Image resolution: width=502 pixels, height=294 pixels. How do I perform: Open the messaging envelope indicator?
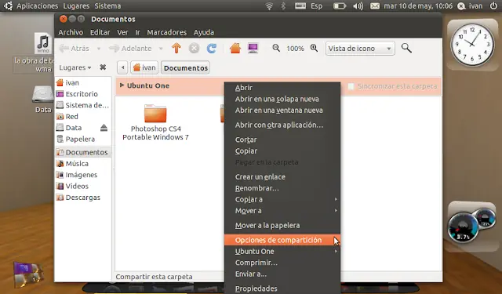pos(375,5)
